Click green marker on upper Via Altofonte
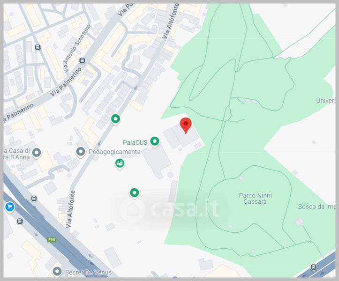339x281 pixels. coord(115,119)
